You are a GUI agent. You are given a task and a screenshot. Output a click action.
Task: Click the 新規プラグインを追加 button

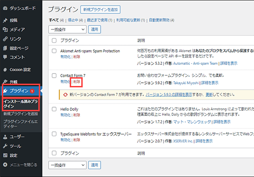pyautogui.click(x=100, y=10)
